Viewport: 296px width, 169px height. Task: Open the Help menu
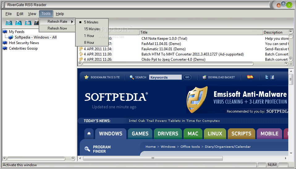coord(60,14)
